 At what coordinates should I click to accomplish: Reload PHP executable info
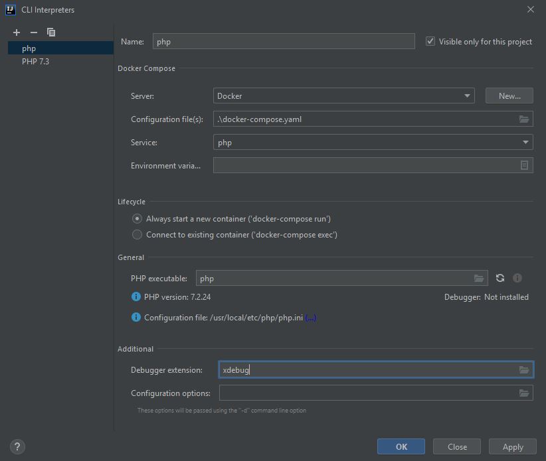point(500,278)
